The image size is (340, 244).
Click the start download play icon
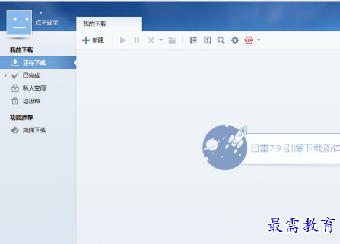pos(123,40)
